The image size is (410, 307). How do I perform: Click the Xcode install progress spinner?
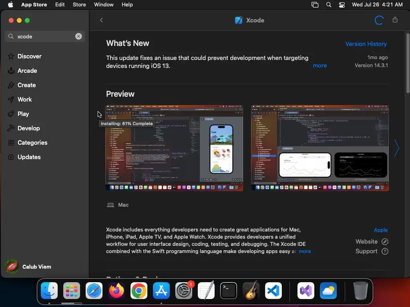(x=379, y=20)
